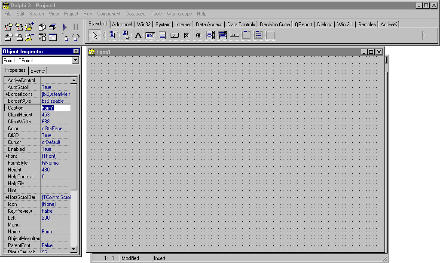Select the ListBox component
Image resolution: width=440 pixels, height=263 pixels.
click(211, 35)
